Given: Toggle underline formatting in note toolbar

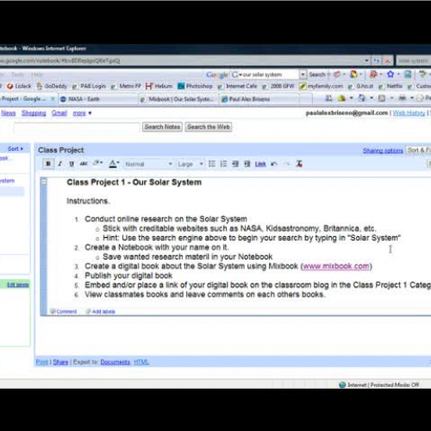Looking at the screenshot, I should 72,164.
